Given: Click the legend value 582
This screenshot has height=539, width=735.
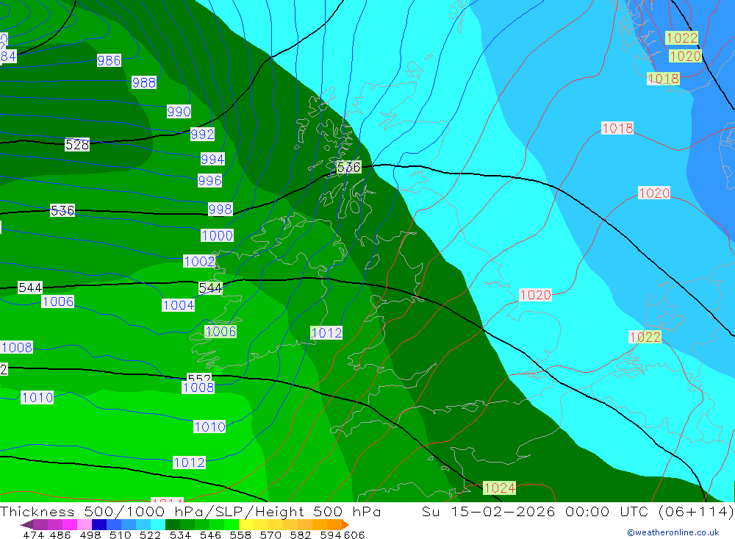Looking at the screenshot, I should tap(301, 535).
